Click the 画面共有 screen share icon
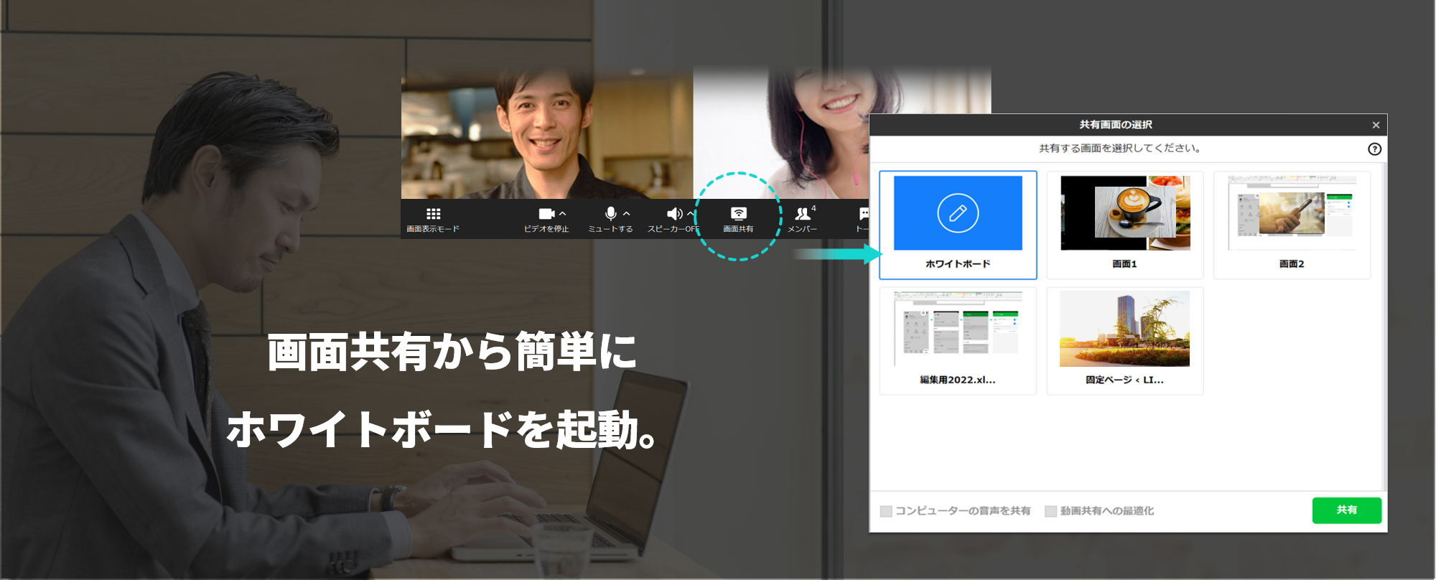Viewport: 1436px width, 580px height. pos(738,214)
